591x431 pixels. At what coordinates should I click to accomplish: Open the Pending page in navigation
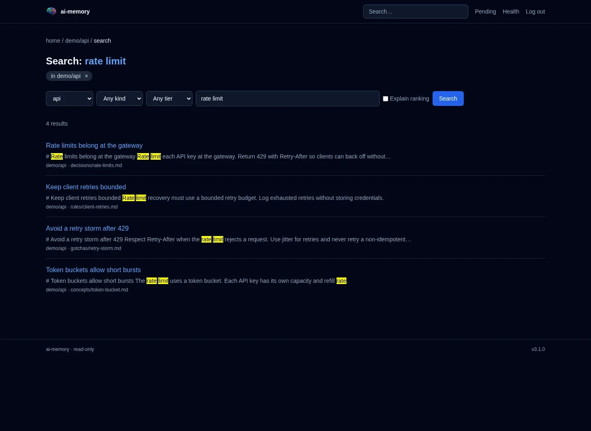(486, 11)
